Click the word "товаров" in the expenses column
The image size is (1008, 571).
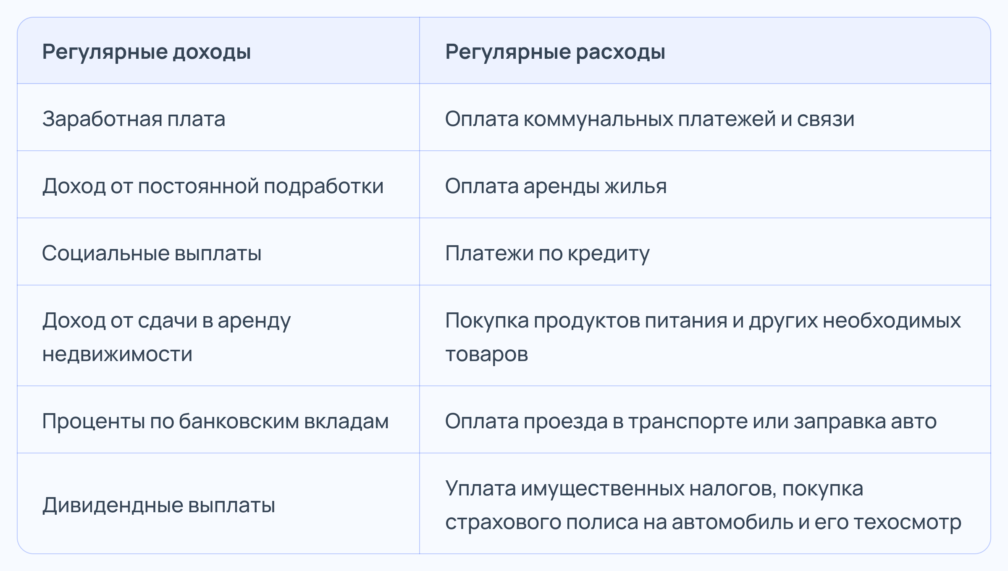coord(486,354)
